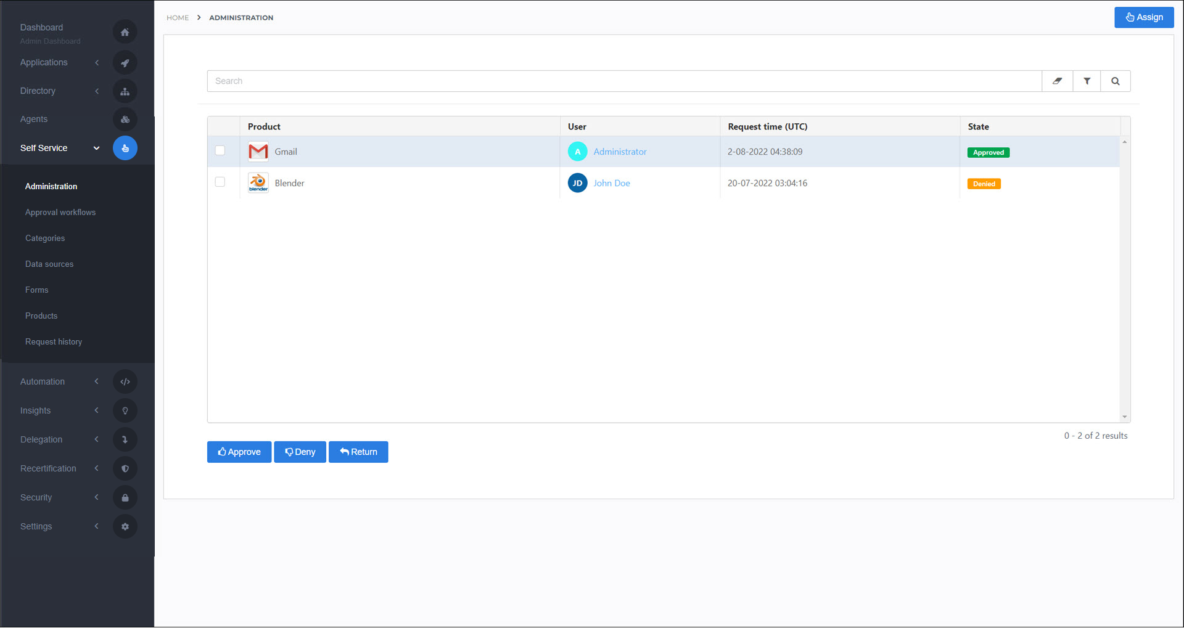
Task: Open the Security lock icon
Action: (125, 497)
